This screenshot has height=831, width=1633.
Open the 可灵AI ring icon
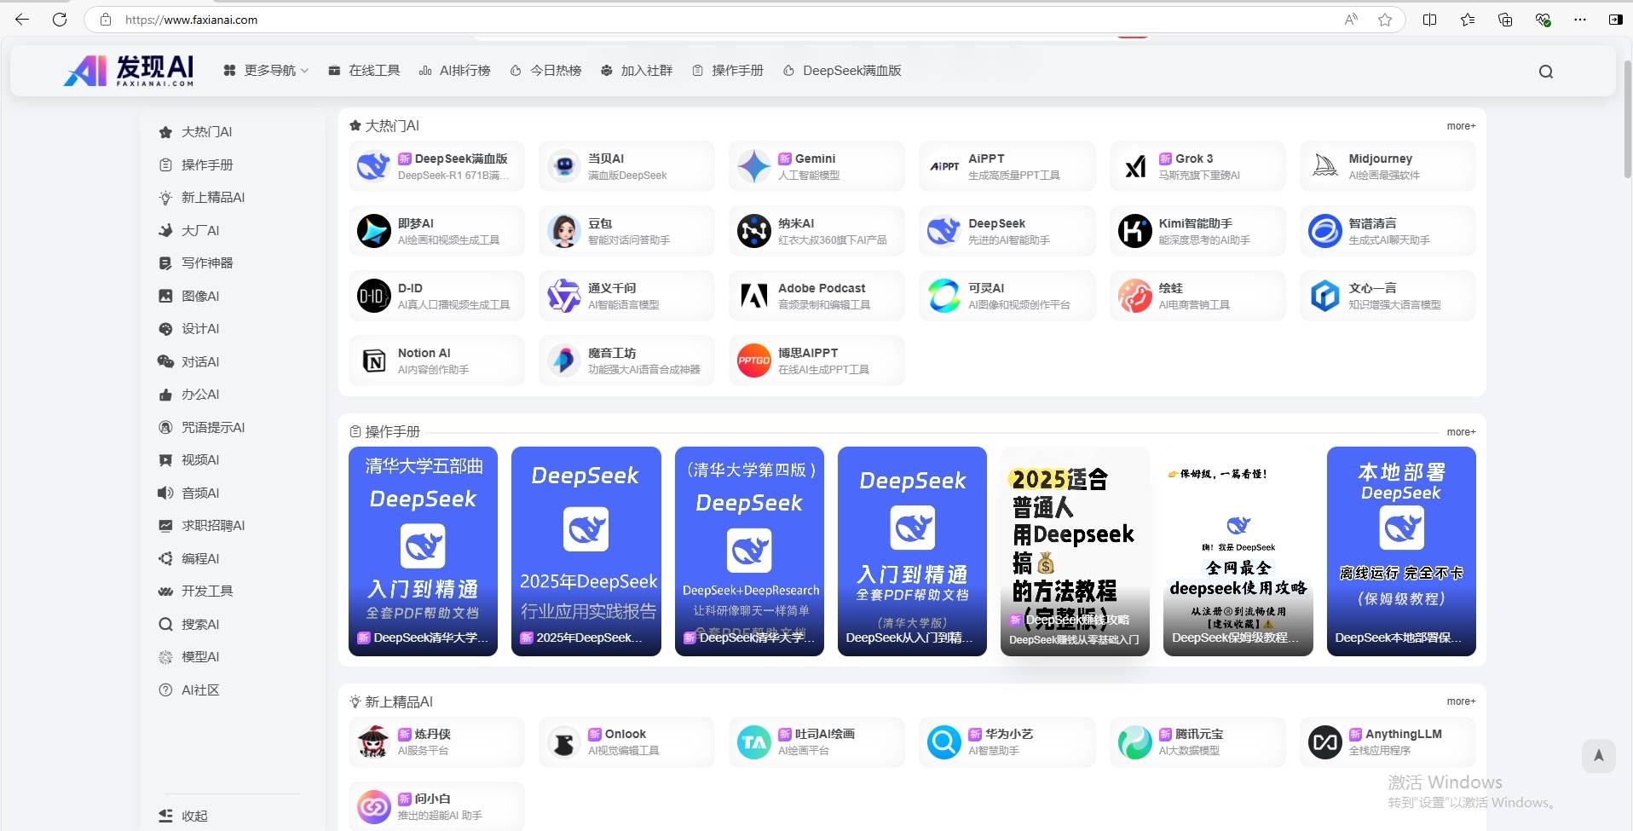(x=944, y=296)
